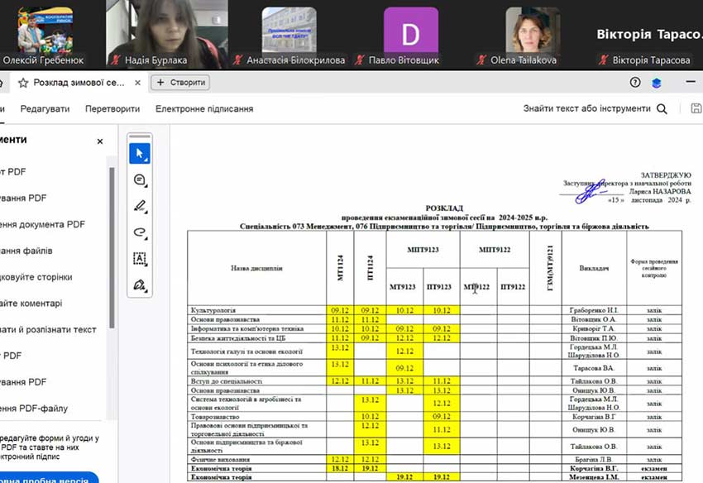The height and width of the screenshot is (483, 703).
Task: Select the arrow selection tool
Action: [x=140, y=153]
